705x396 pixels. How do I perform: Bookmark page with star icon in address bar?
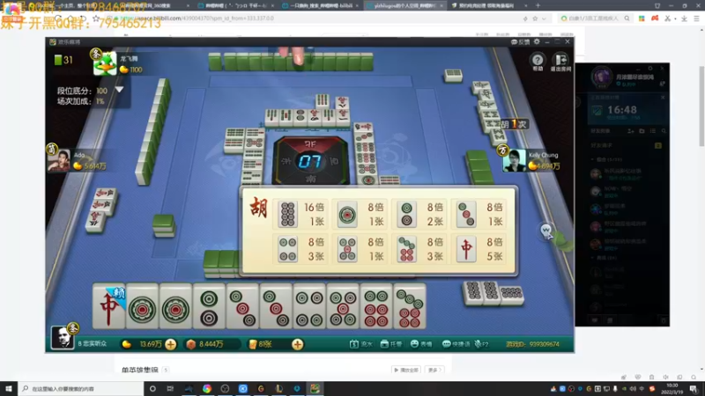click(535, 18)
